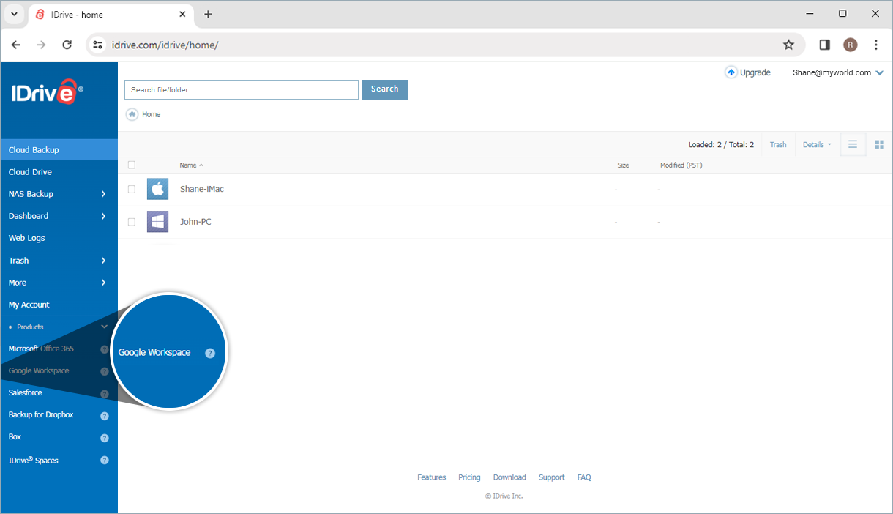Open the Details dropdown

816,145
